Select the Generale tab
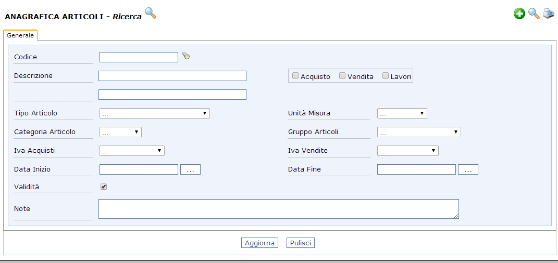 [x=20, y=35]
